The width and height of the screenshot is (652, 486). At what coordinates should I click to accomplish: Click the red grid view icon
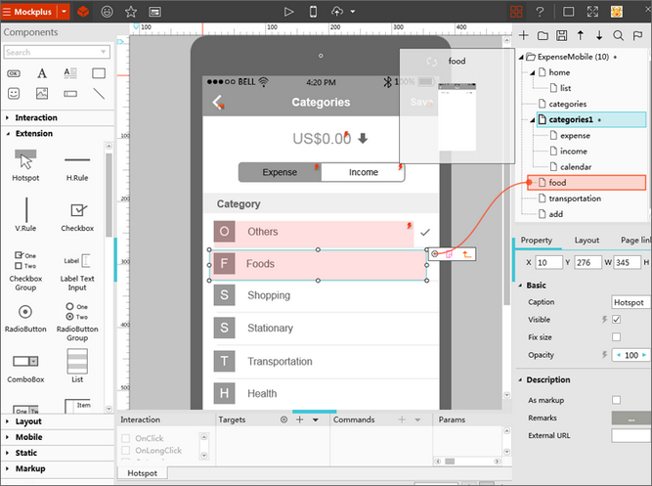coord(516,12)
